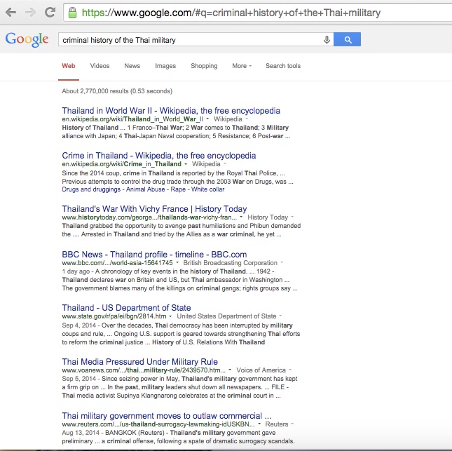452x451 pixels.
Task: Expand arrow next to United States Department of State
Action: click(x=280, y=316)
